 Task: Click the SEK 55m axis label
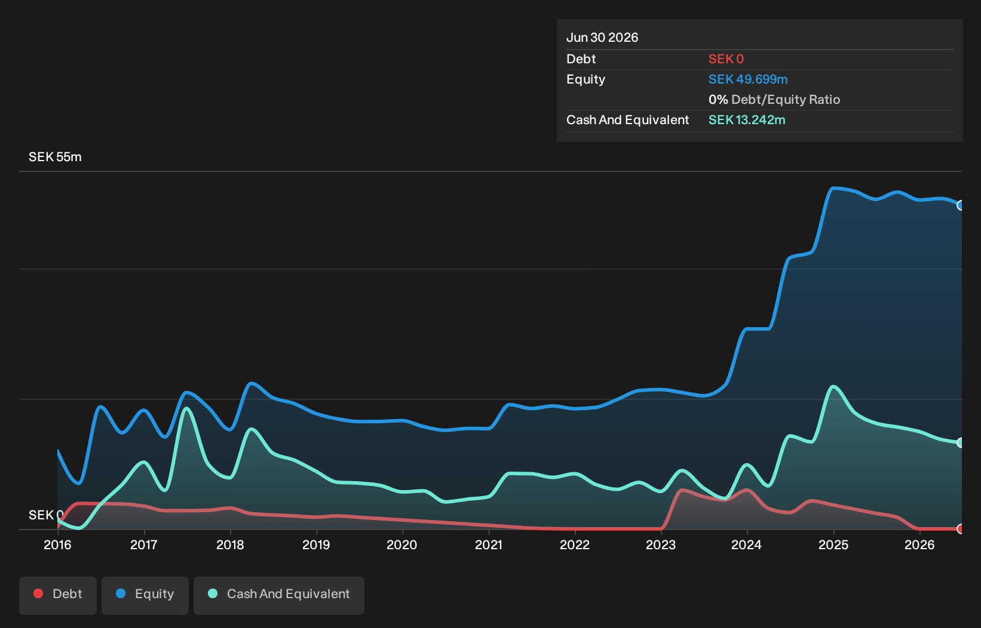pyautogui.click(x=55, y=157)
